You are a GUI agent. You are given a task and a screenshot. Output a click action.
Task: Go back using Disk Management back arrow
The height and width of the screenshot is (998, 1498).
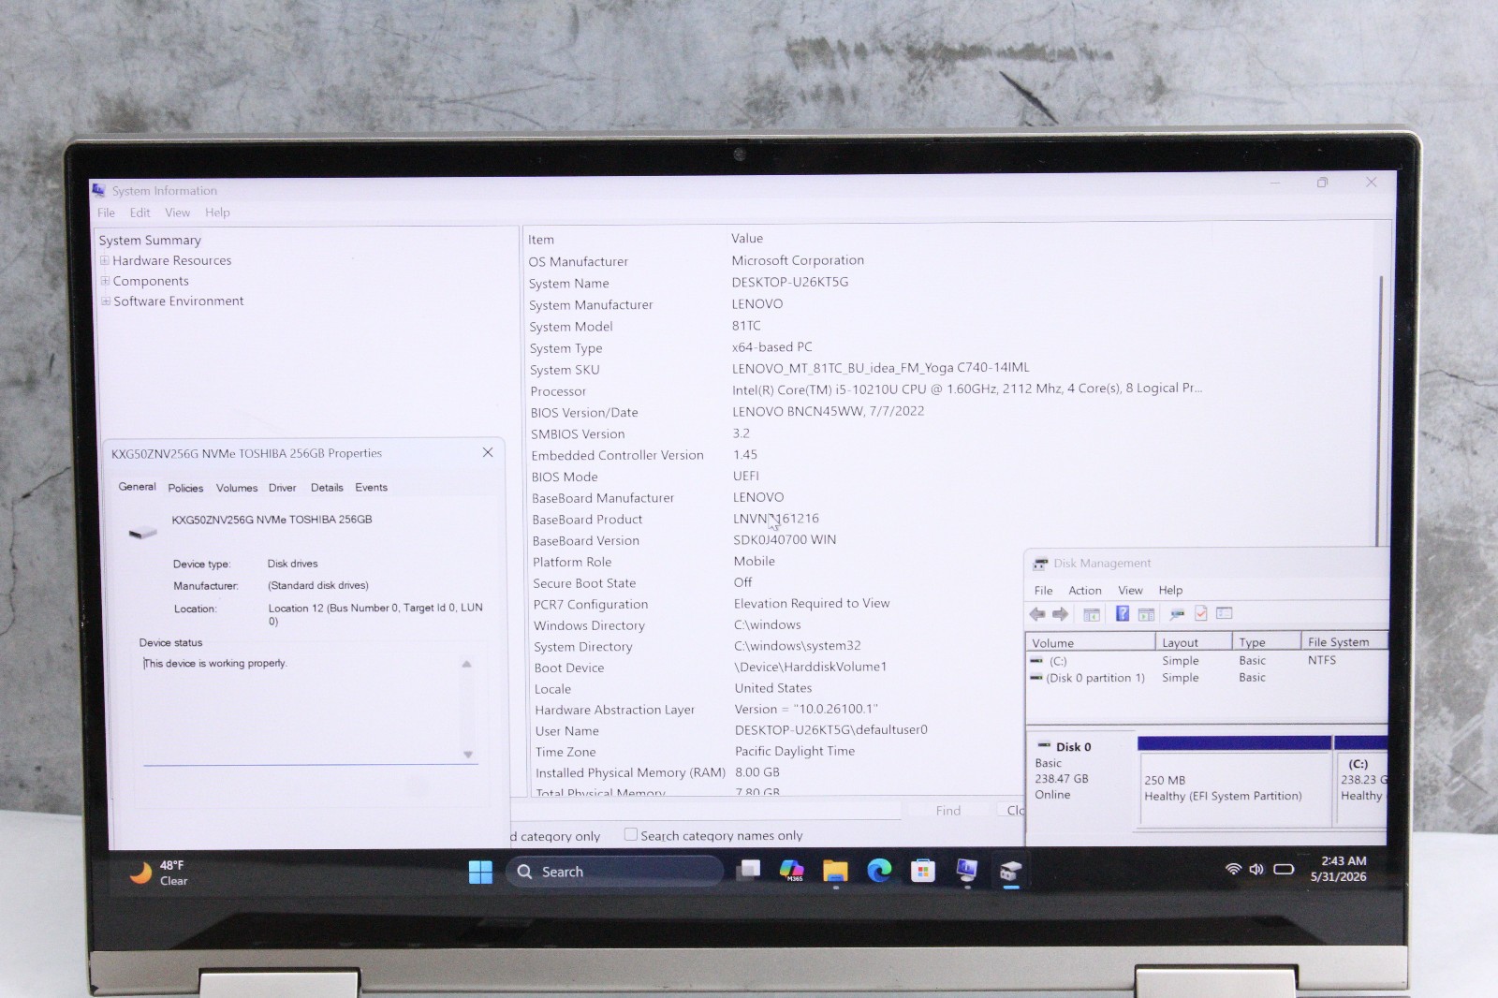(x=1037, y=614)
